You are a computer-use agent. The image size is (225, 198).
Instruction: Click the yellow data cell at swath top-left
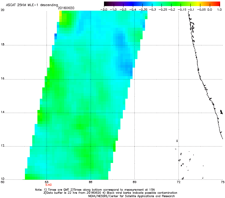[61, 14]
